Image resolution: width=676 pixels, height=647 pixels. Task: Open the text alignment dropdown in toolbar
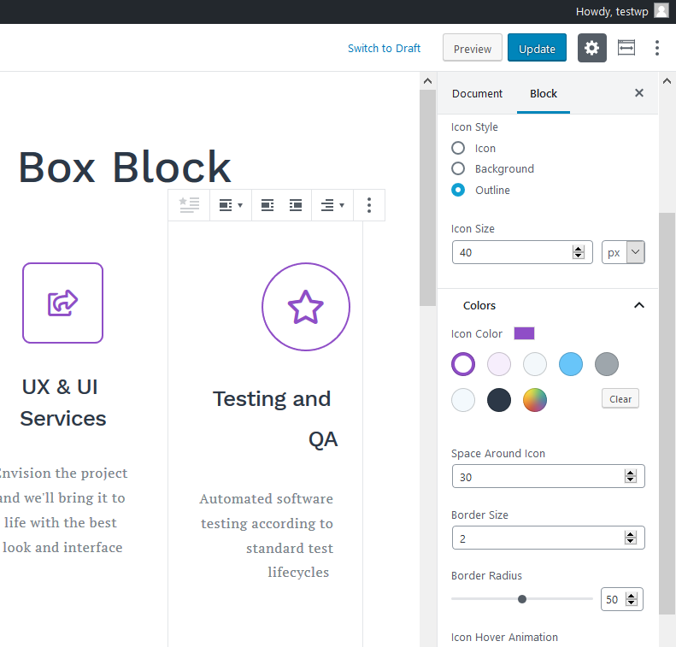tap(332, 205)
